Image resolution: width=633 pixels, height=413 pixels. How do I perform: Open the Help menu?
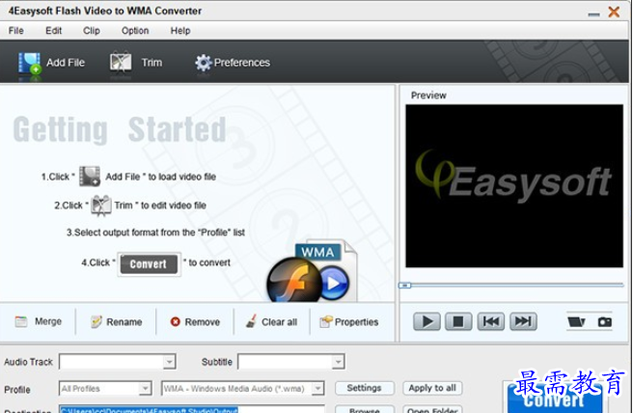(180, 31)
